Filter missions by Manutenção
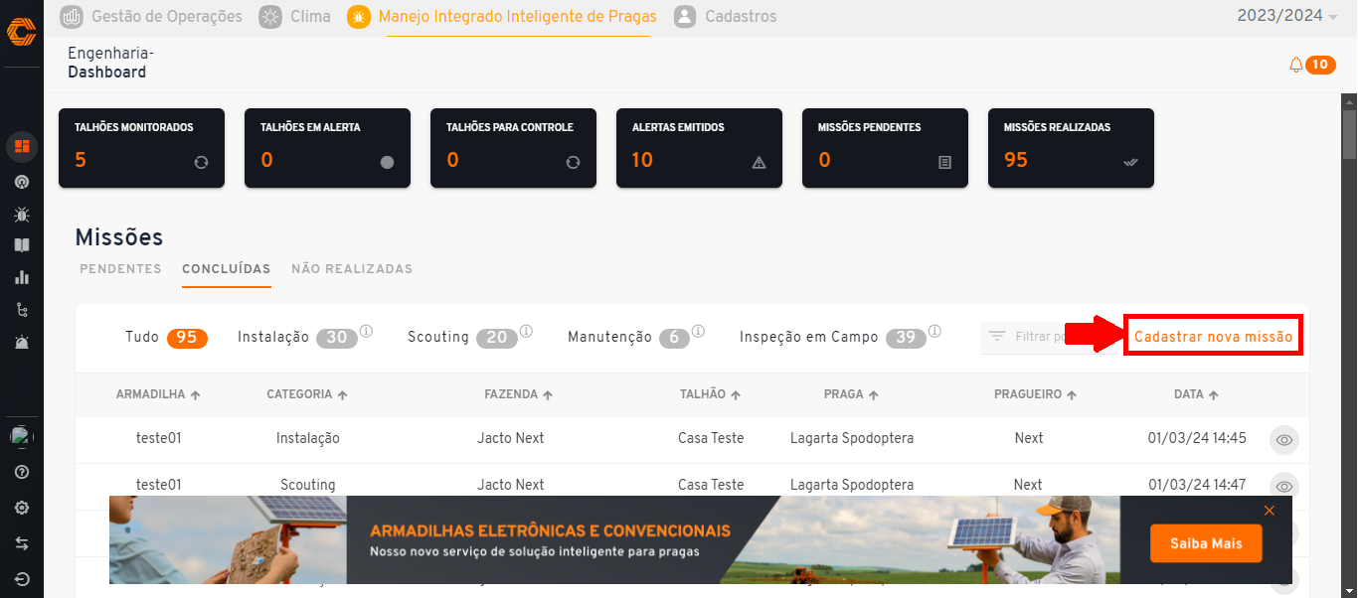The image size is (1358, 598). (629, 338)
